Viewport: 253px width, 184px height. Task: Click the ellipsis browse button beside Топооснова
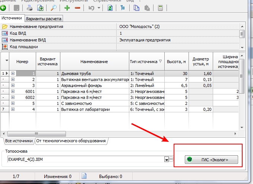click(x=171, y=159)
